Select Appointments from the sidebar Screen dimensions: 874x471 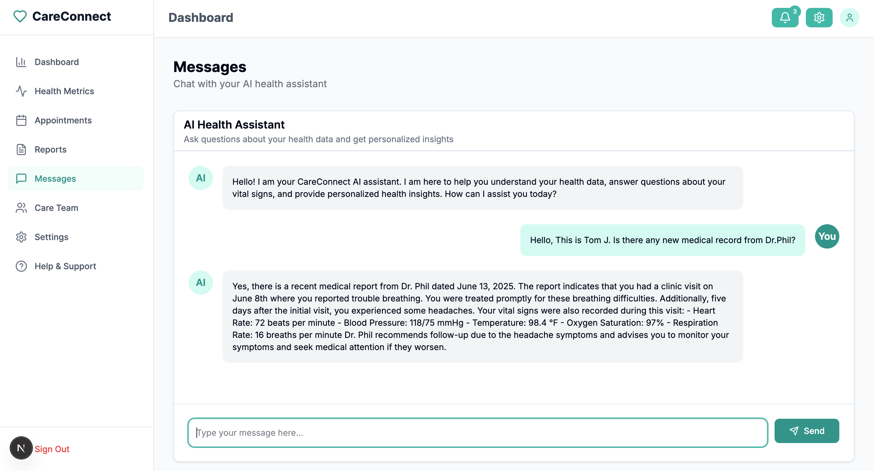coord(63,120)
